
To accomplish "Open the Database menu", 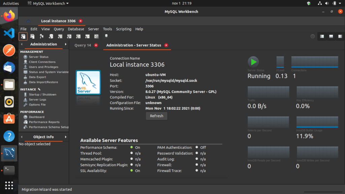I will [76, 29].
